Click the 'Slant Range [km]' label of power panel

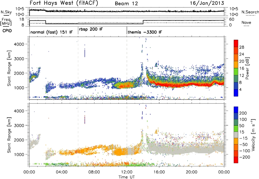tap(9, 68)
